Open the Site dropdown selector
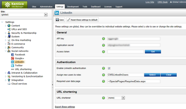The height and width of the screenshot is (109, 186). (x=46, y=15)
